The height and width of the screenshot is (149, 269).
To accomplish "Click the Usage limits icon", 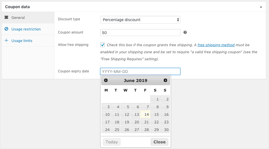I will pos(6,41).
